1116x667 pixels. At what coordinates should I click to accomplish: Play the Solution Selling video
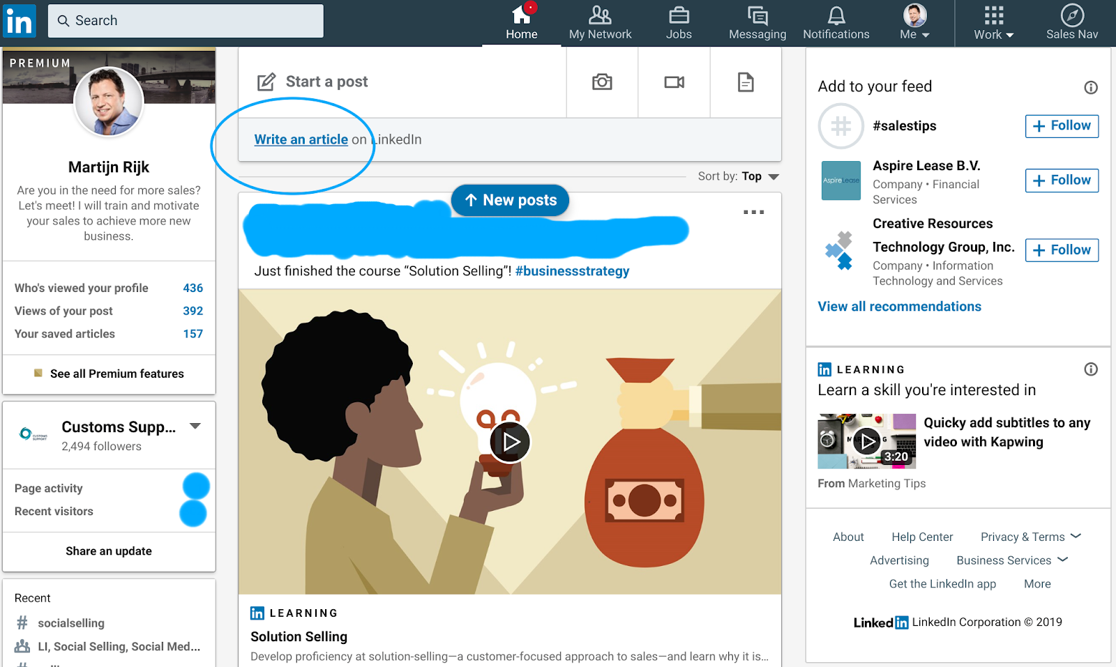point(510,442)
